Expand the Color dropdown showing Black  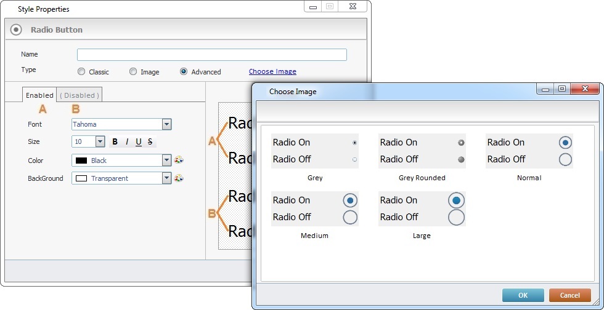pos(166,161)
